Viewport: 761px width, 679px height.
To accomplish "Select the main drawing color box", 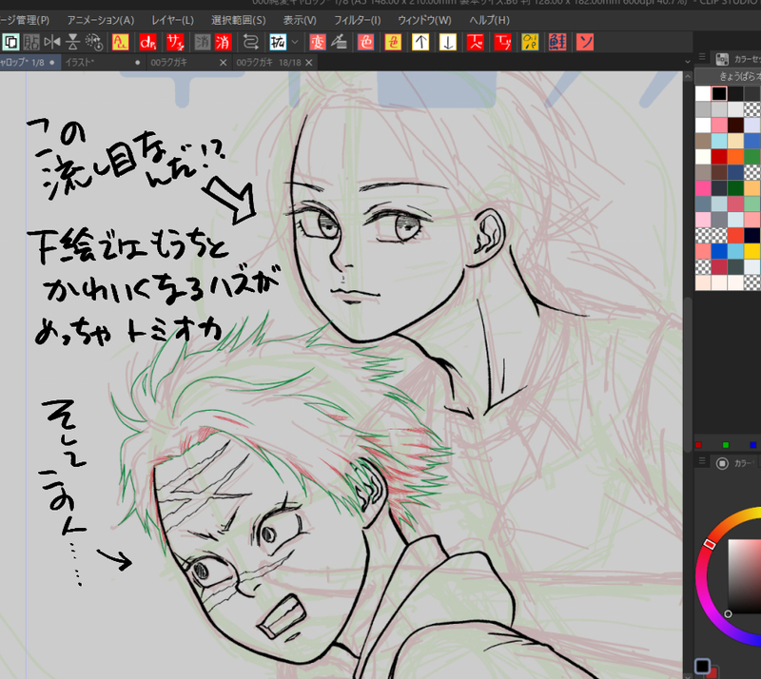I will [x=702, y=666].
